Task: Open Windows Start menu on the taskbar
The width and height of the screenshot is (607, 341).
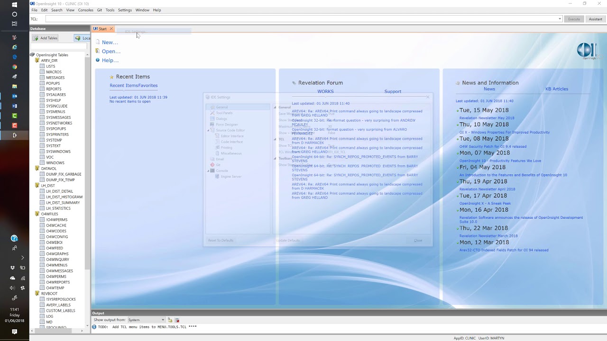Action: [x=14, y=5]
